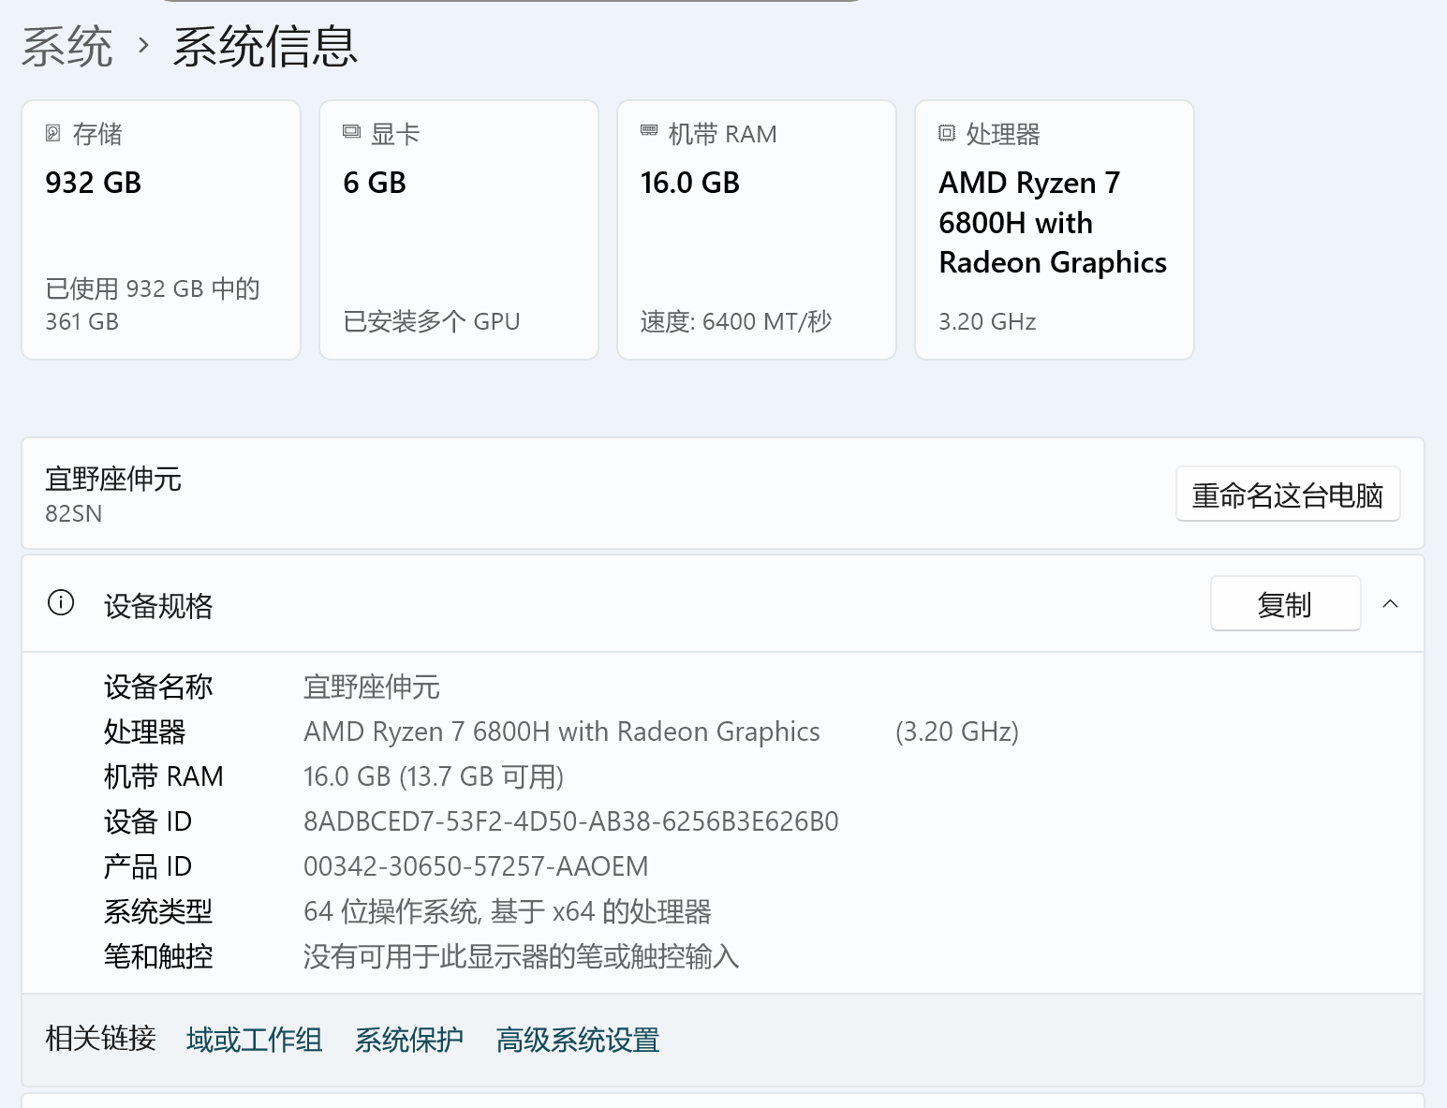Collapse the 设备规格 section chevron

click(x=1390, y=604)
